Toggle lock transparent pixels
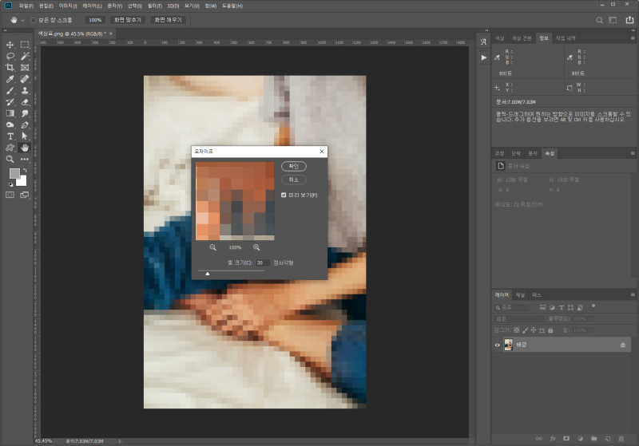The image size is (639, 446). click(x=516, y=330)
